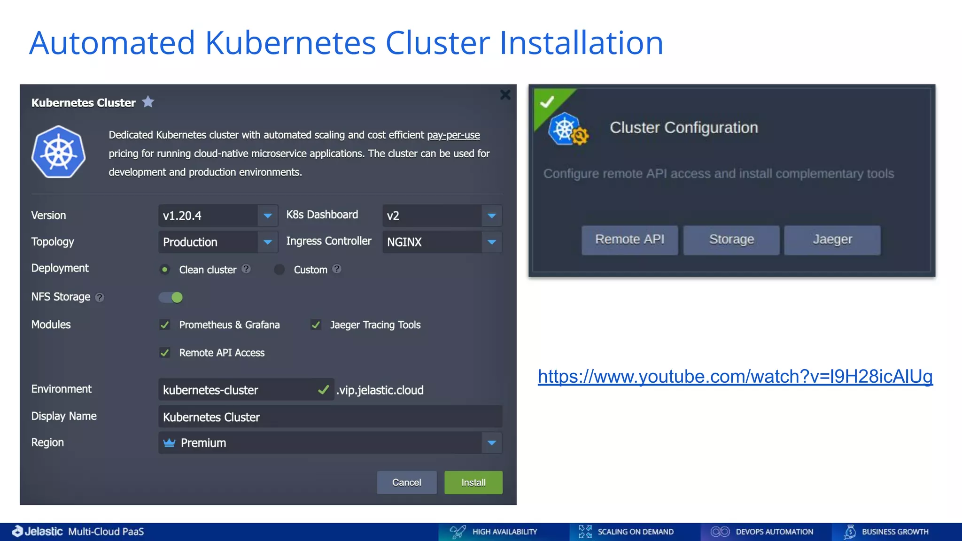Click the BUSINESS GROWTH footer label
The image size is (962, 541).
click(895, 532)
